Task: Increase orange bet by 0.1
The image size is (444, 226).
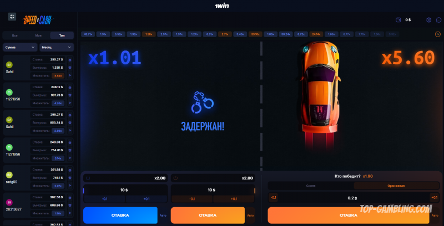Action: coord(234,199)
